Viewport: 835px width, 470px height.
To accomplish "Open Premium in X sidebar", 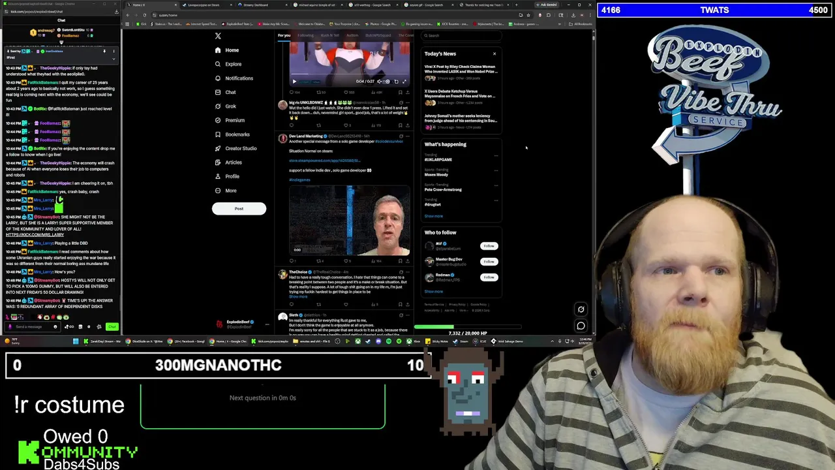I will (x=230, y=120).
